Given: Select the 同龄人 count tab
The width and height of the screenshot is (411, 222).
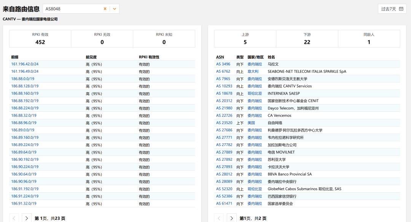Looking at the screenshot, I should [369, 39].
